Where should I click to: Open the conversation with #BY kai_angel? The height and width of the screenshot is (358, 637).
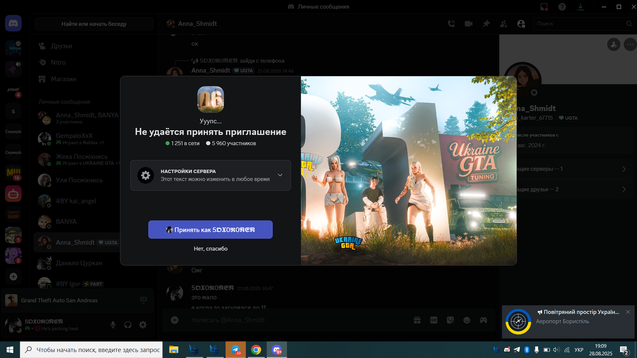coord(77,201)
